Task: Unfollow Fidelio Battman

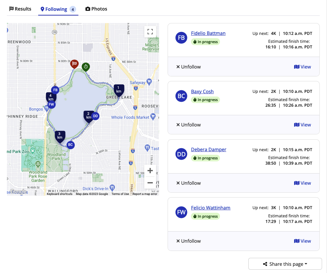Action: pyautogui.click(x=188, y=67)
